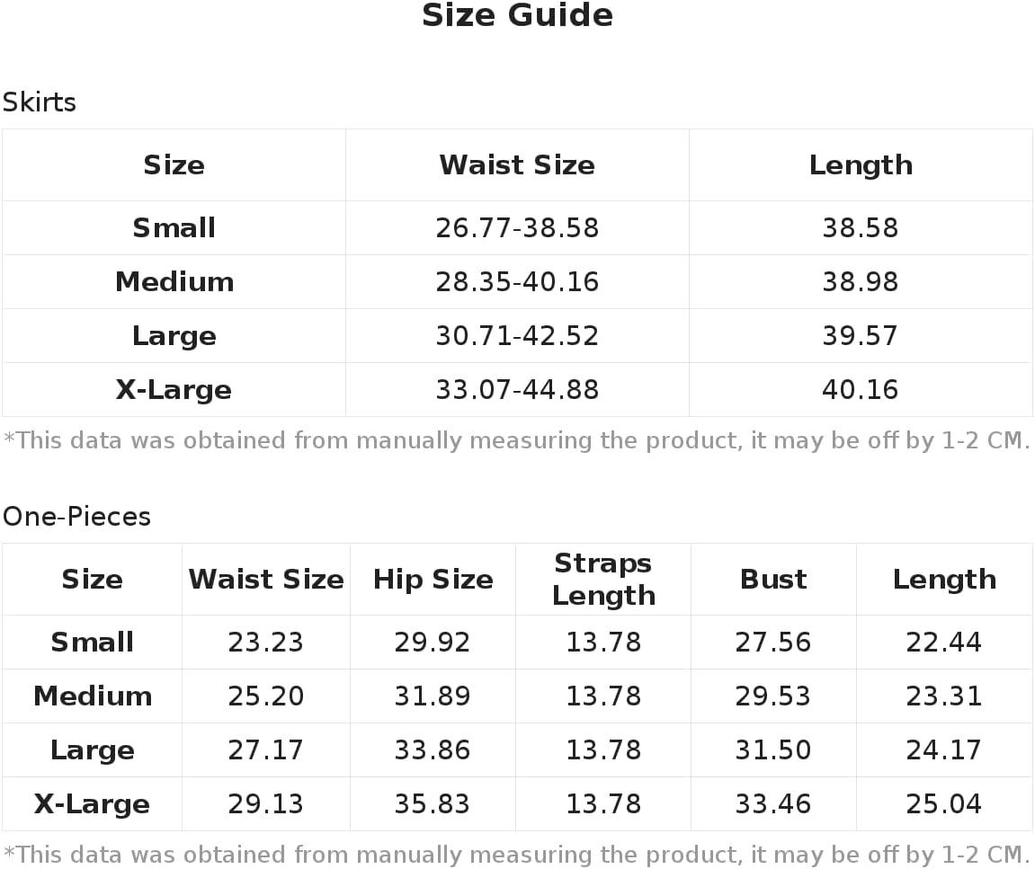Viewport: 1035px width, 869px height.
Task: Click the Size Guide title
Action: tap(517, 15)
